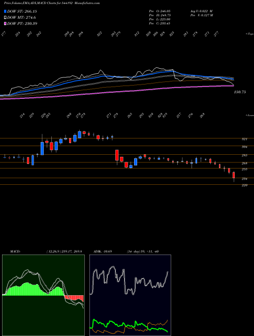Click the magenta DOW PT legend swatch

tap(5, 23)
